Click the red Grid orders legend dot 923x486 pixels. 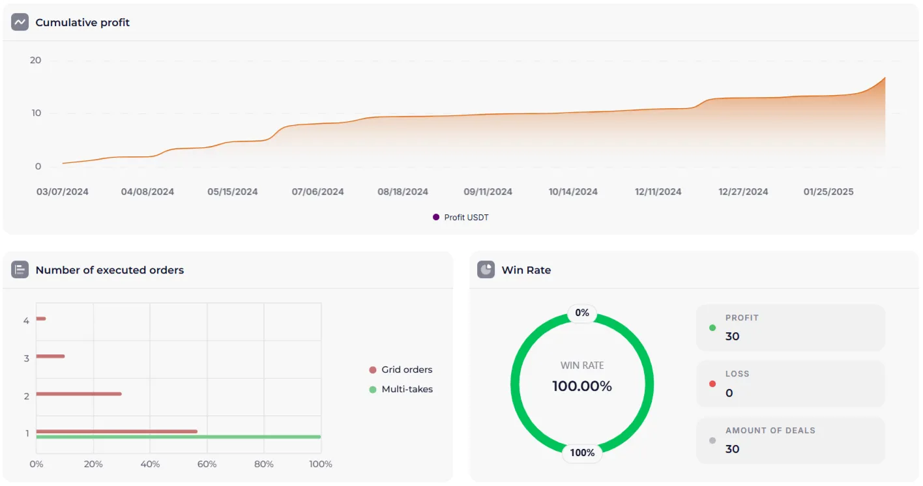click(x=373, y=370)
